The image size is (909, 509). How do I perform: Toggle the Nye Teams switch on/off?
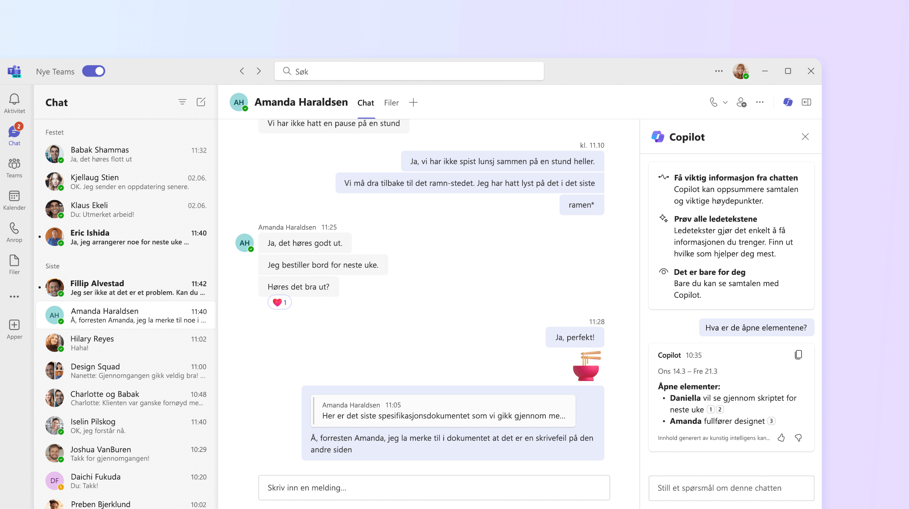click(94, 71)
